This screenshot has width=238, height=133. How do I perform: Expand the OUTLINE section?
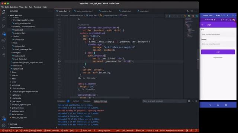pyautogui.click(x=13, y=124)
